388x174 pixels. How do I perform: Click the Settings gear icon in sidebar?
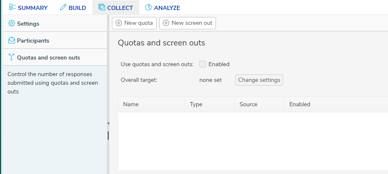(11, 24)
